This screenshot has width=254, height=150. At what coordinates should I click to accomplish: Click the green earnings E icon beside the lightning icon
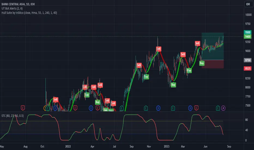(x=218, y=108)
